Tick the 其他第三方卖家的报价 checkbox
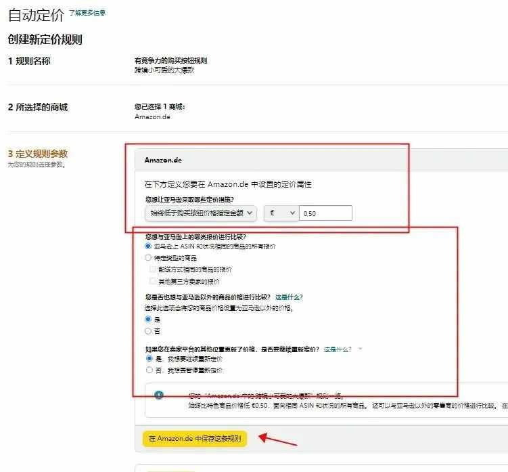Image resolution: width=508 pixels, height=472 pixels. [153, 281]
